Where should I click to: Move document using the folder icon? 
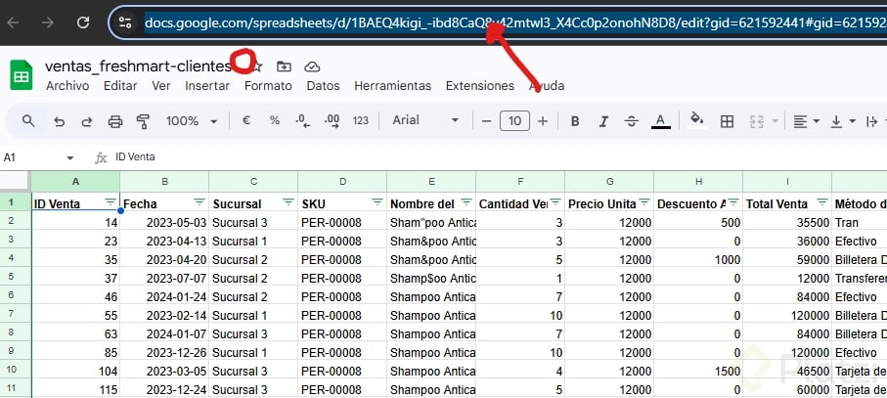pos(284,66)
